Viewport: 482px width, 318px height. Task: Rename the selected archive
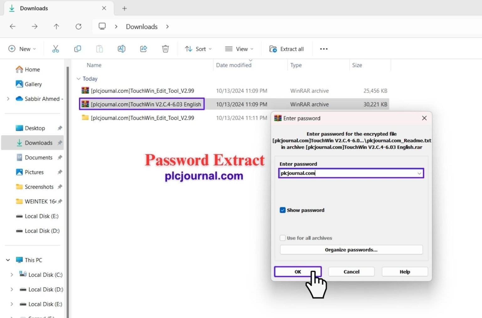pos(121,49)
